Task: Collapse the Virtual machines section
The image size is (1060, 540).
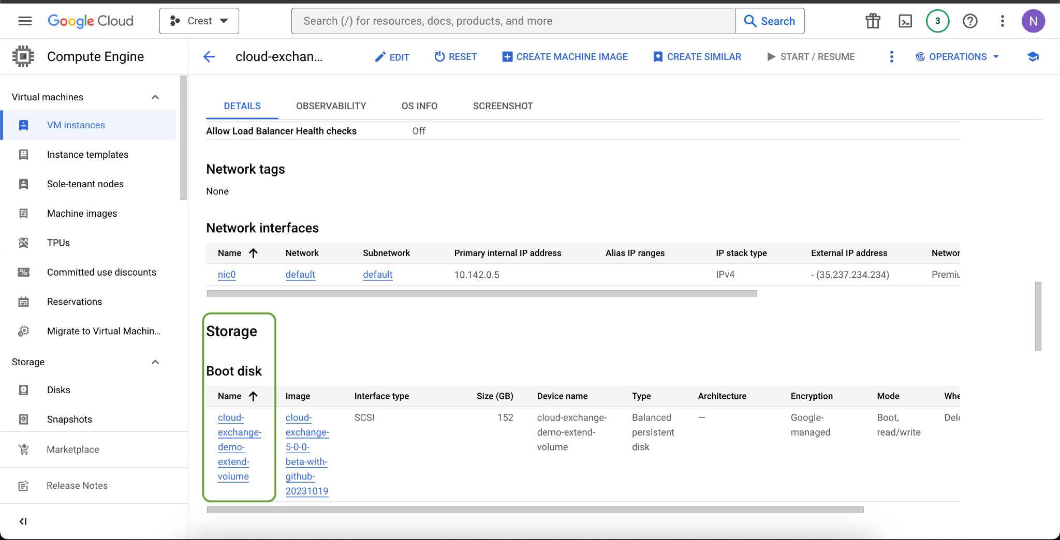Action: point(155,97)
